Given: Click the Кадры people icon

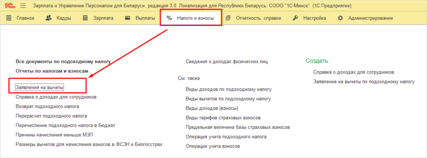Looking at the screenshot, I should point(49,18).
